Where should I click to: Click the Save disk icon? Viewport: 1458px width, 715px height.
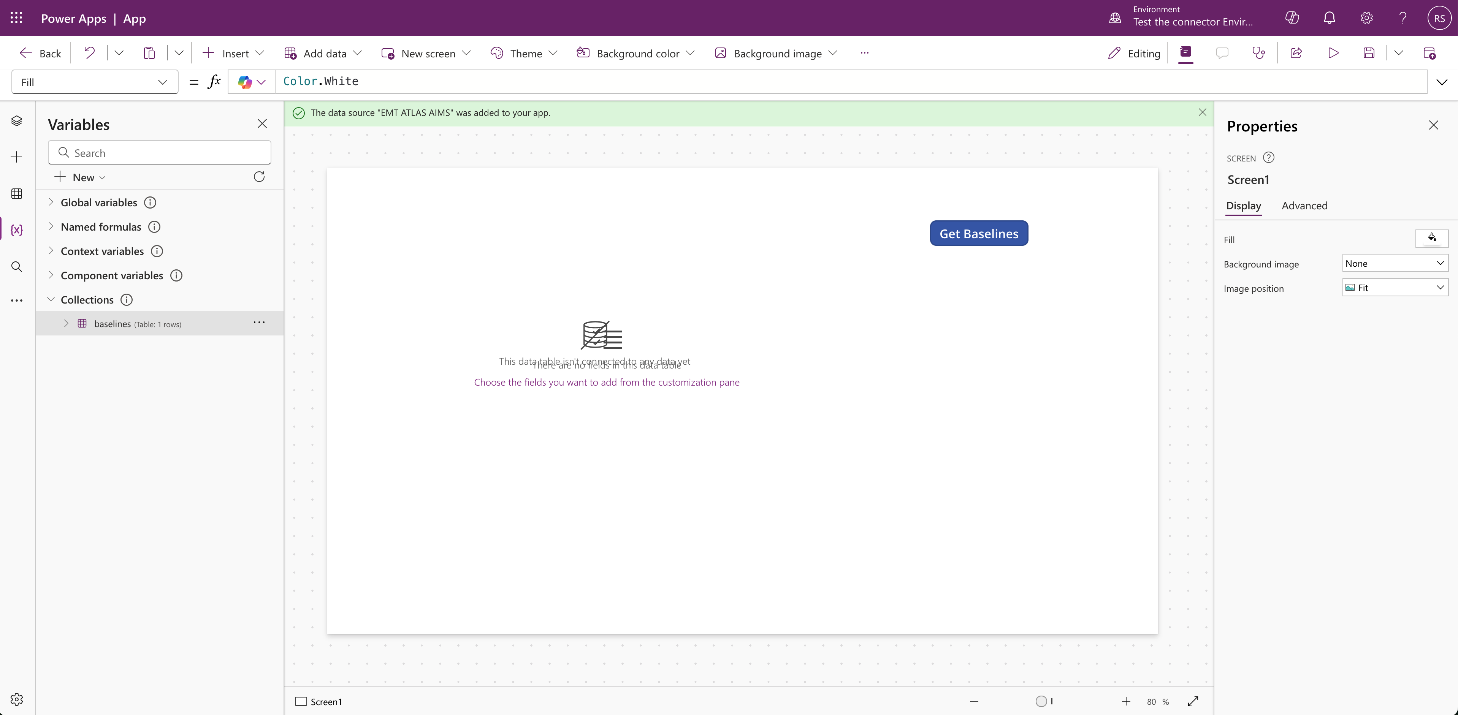(1369, 53)
